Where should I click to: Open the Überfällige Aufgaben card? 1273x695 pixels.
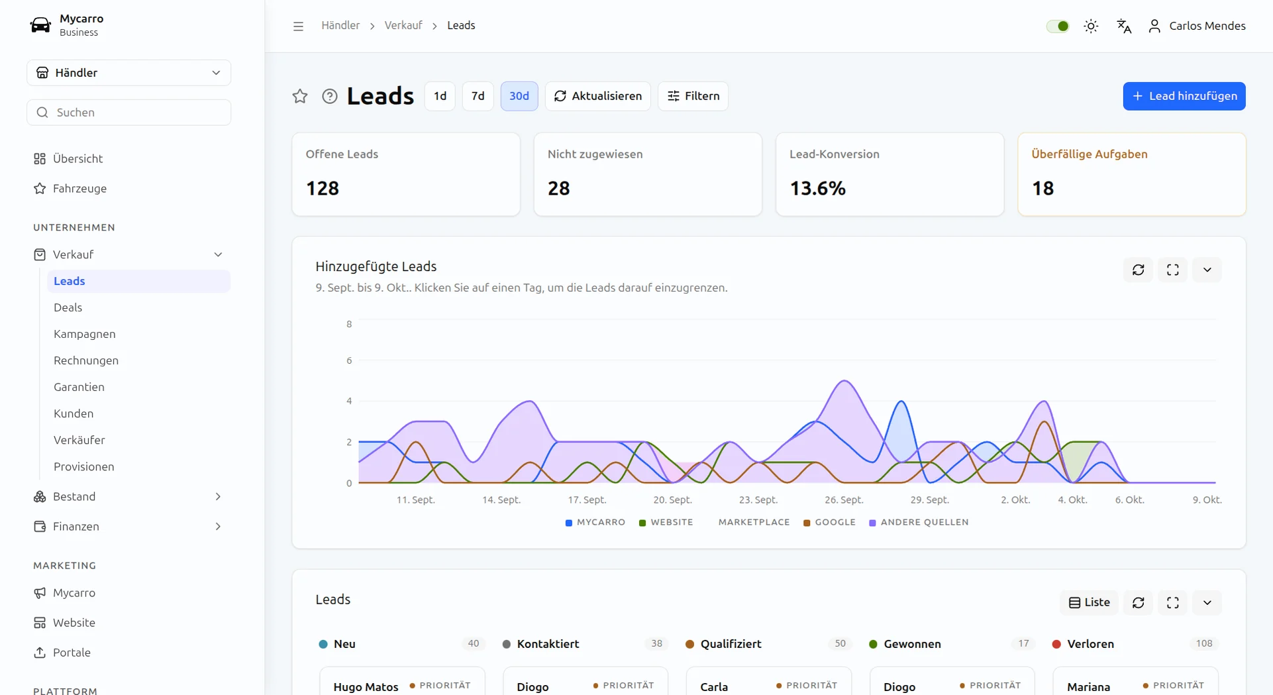[x=1131, y=174]
